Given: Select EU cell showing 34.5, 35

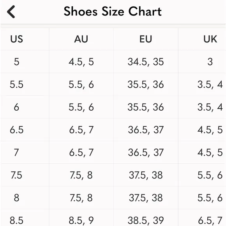Looking at the screenshot, I should click(x=146, y=62).
